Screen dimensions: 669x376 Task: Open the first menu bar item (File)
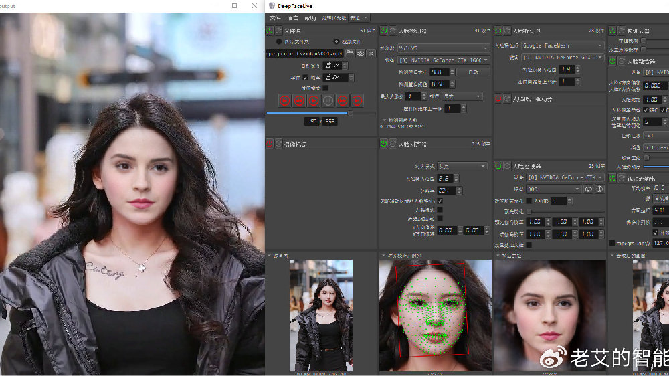click(x=274, y=18)
